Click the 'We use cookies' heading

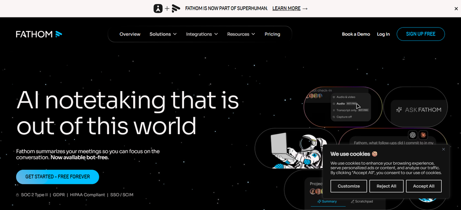tap(350, 154)
